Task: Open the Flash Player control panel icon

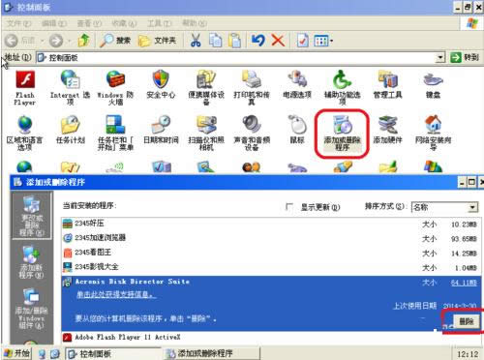Action: [25, 88]
